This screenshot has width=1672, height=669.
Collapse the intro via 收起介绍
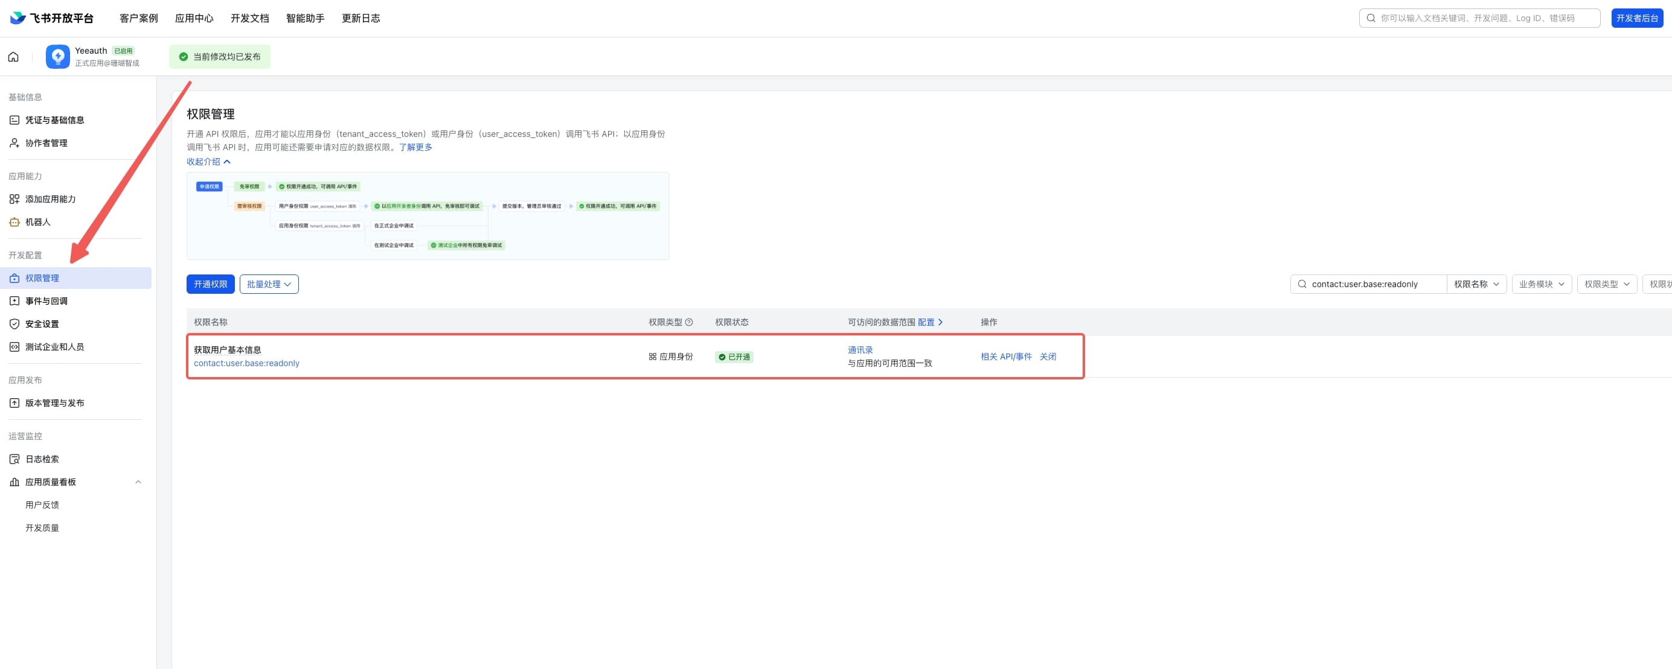(208, 162)
